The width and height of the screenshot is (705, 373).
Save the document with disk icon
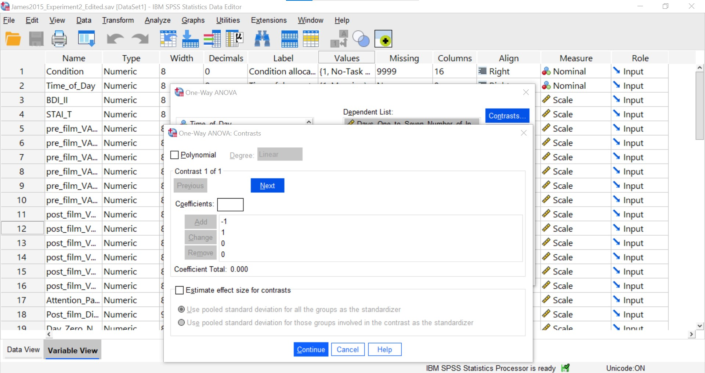click(36, 39)
